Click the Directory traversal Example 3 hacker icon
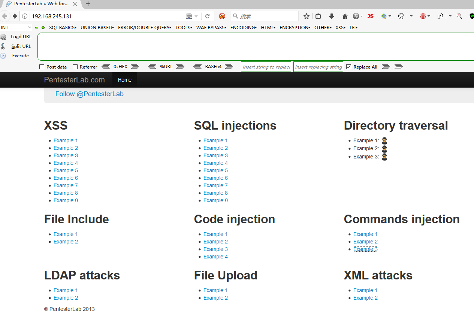Screen dimensions: 474x318 [384, 157]
